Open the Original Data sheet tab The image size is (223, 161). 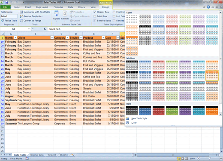pos(37,155)
